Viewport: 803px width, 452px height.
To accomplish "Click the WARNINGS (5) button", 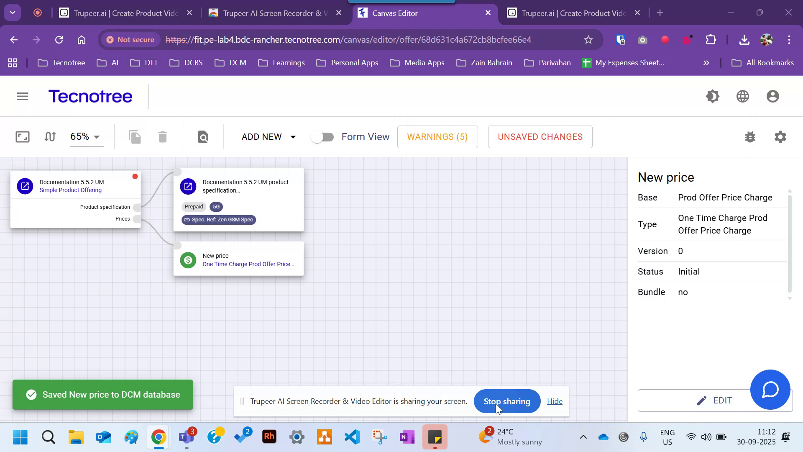I will point(437,136).
